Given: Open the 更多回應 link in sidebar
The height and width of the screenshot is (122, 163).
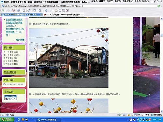Looking at the screenshot, I should [20, 40].
